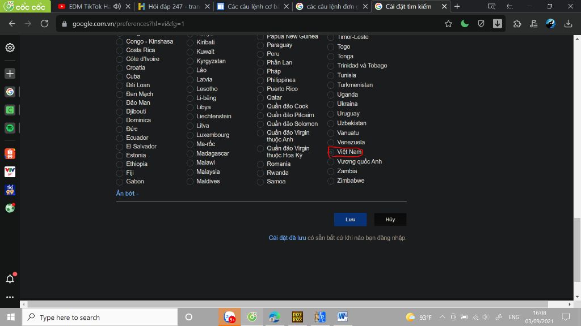Open the ad-block shield icon
The width and height of the screenshot is (581, 326).
481,24
